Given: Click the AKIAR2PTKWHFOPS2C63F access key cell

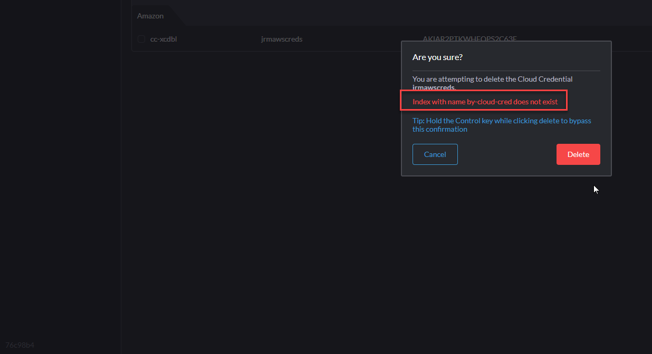Looking at the screenshot, I should (x=469, y=38).
